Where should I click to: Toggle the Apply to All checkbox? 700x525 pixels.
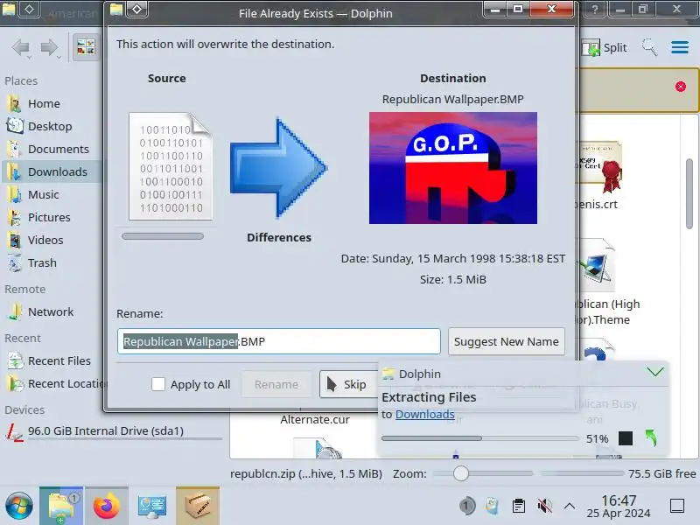[158, 384]
